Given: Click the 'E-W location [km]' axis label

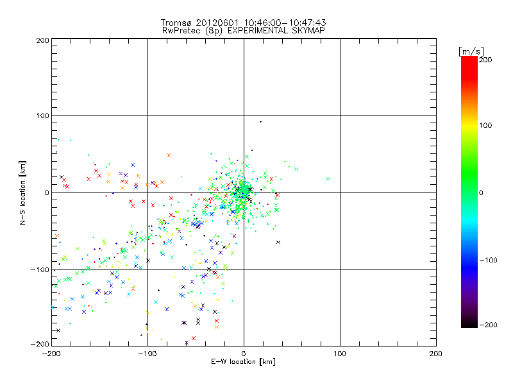Looking at the screenshot, I should [x=243, y=362].
